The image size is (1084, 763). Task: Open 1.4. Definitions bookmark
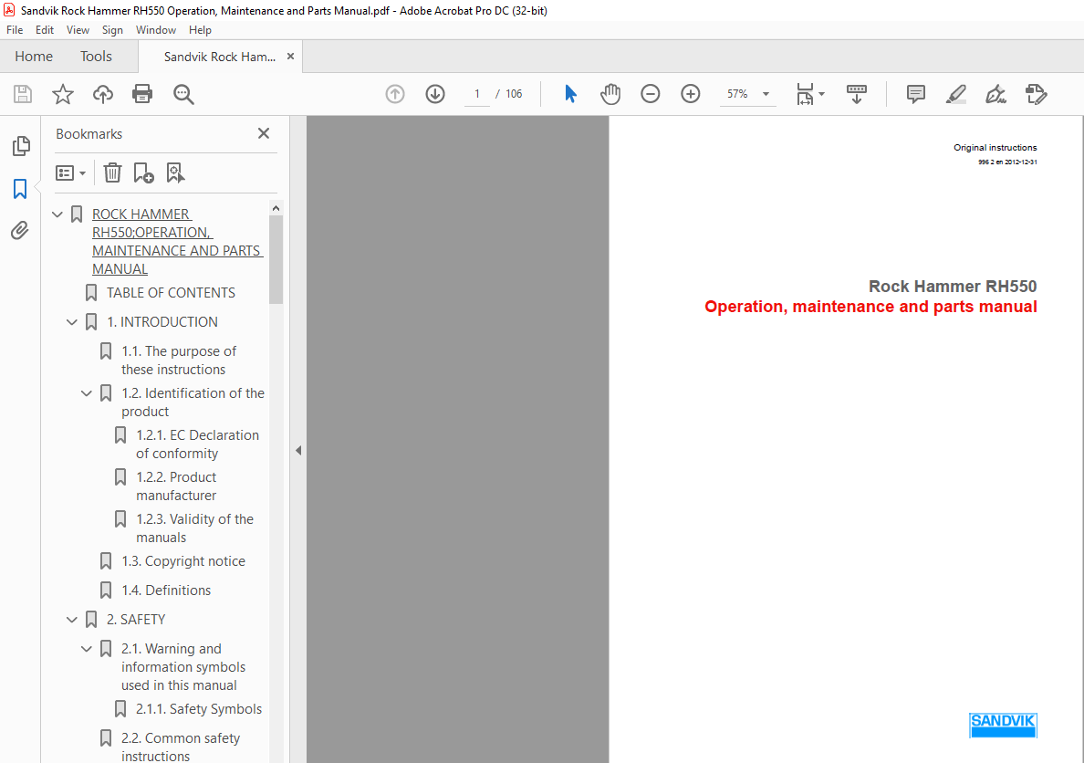(166, 591)
